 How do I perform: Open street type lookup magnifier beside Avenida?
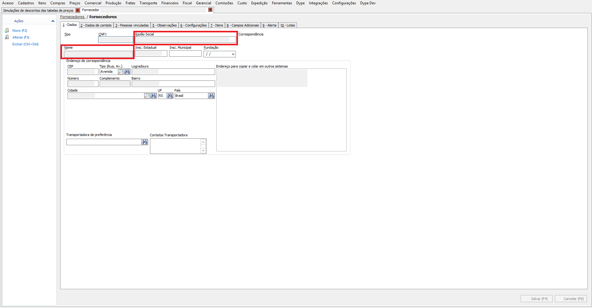120,72
